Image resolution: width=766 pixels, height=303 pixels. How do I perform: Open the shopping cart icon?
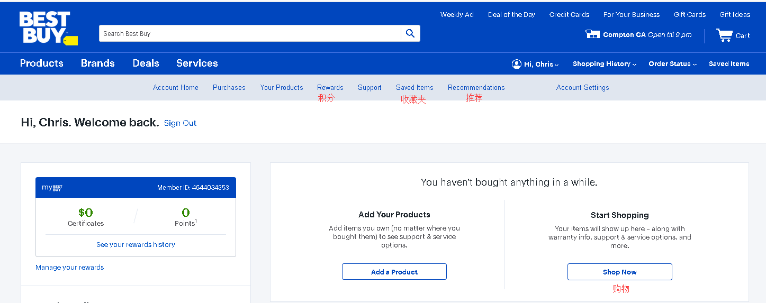724,35
